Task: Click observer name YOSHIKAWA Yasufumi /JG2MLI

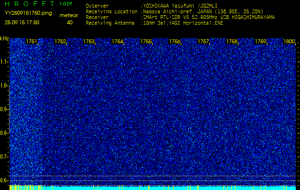Action: [x=180, y=6]
